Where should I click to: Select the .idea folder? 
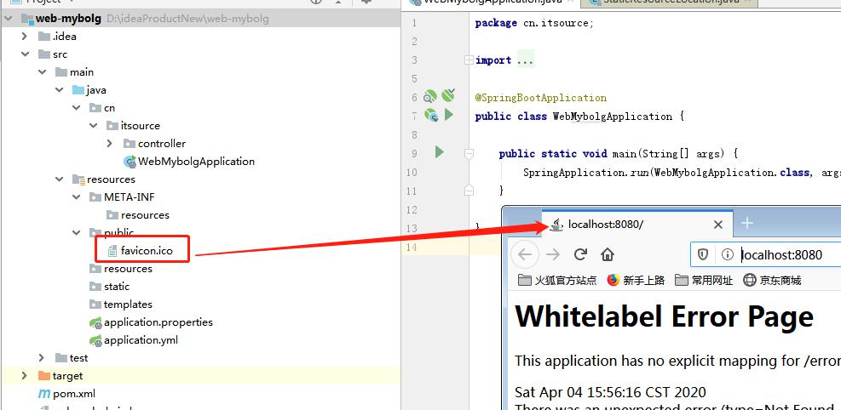pos(65,37)
